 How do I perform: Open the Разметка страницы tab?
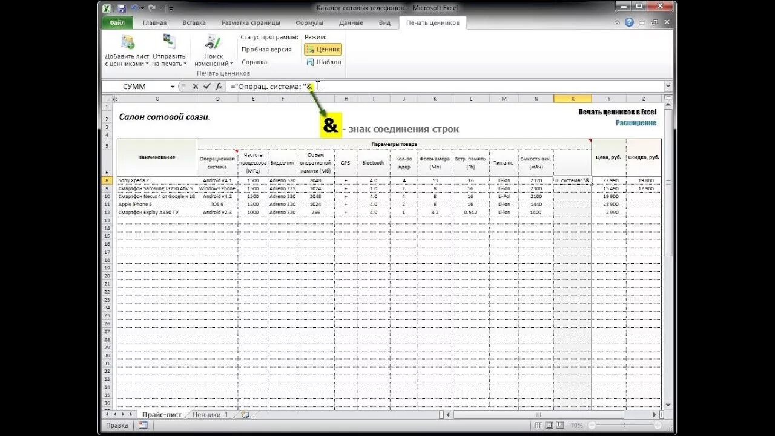click(x=251, y=23)
